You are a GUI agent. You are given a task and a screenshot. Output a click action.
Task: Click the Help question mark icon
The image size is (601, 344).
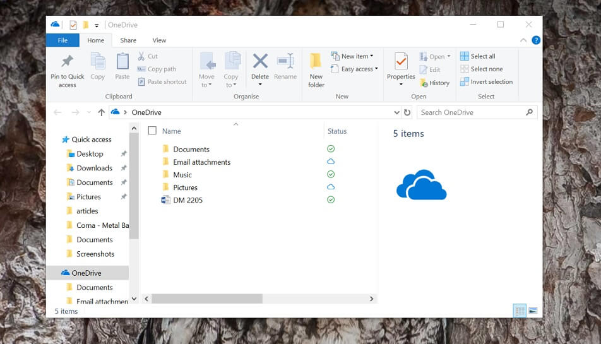click(536, 40)
